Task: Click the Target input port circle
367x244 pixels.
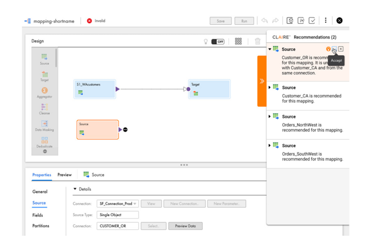Action: pos(189,89)
